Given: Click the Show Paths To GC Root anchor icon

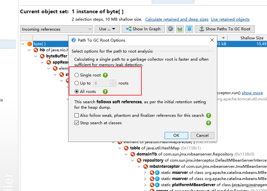Looking at the screenshot, I should pos(201,29).
